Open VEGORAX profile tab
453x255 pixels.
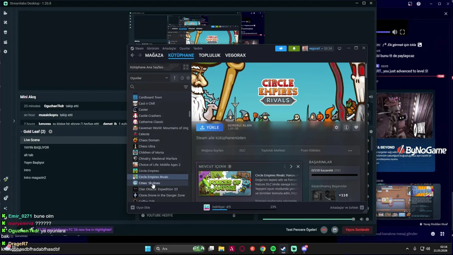[235, 55]
